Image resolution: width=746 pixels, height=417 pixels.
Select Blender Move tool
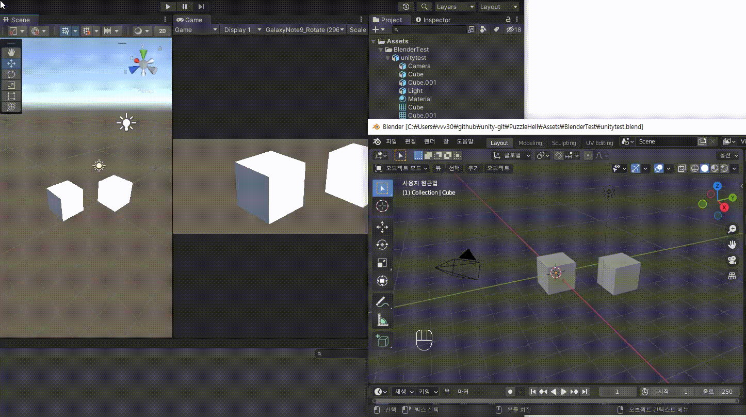[382, 227]
